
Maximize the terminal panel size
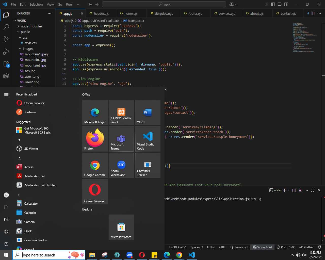[313, 190]
